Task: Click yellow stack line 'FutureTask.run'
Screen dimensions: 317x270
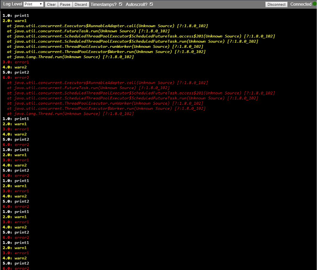Action: point(88,31)
